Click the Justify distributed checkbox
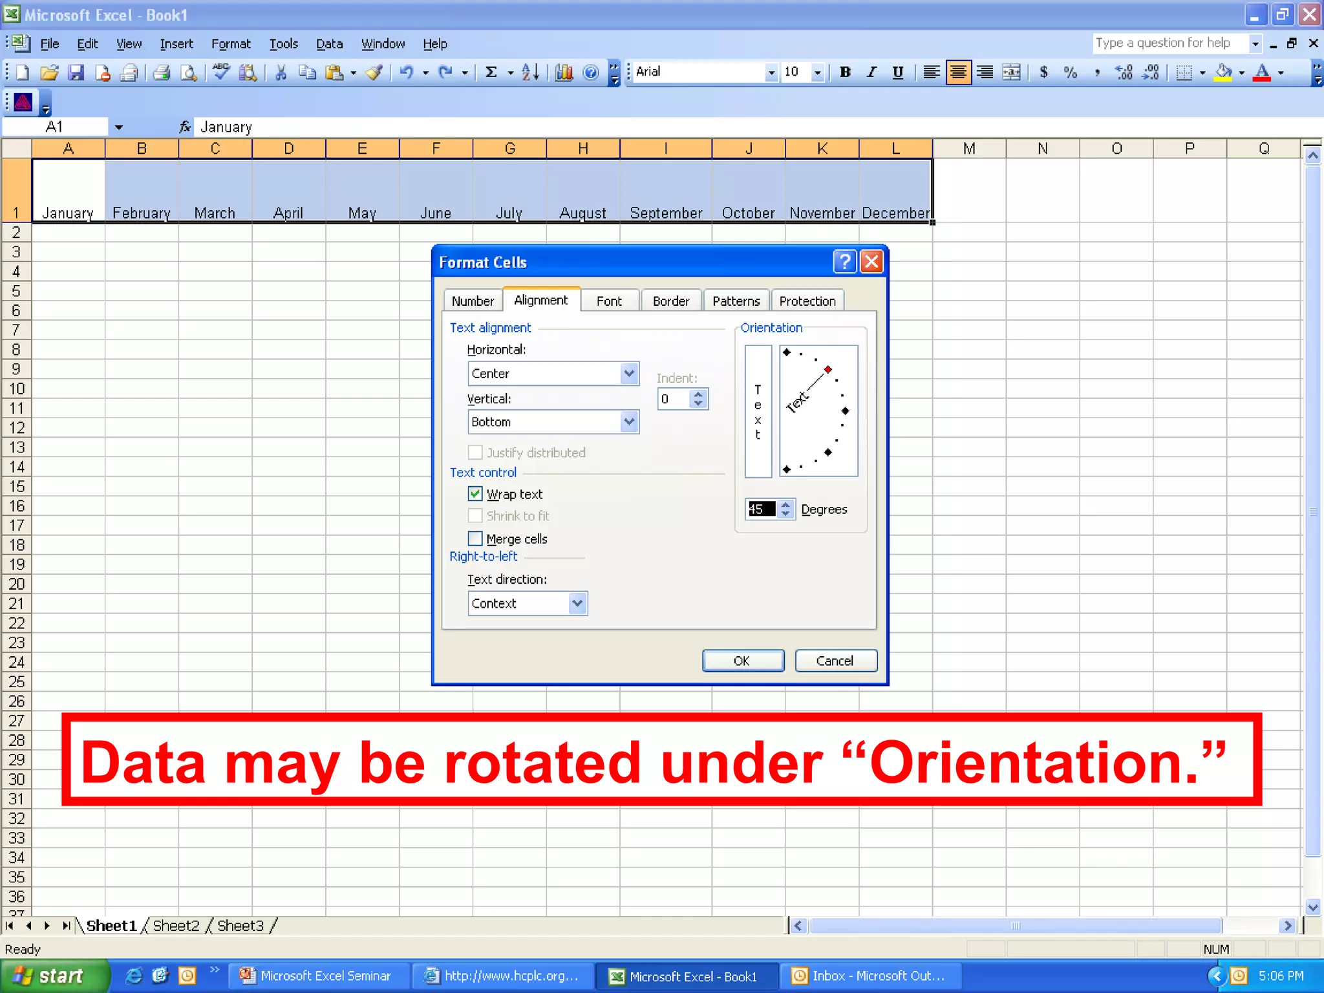1324x993 pixels. (x=475, y=453)
